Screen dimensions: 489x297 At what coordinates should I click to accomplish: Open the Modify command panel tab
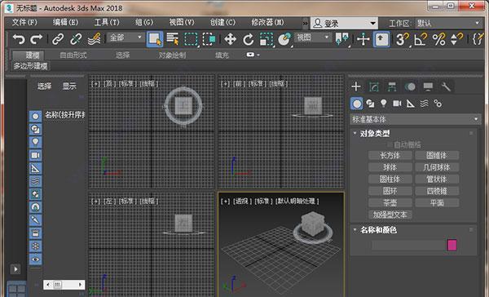374,86
